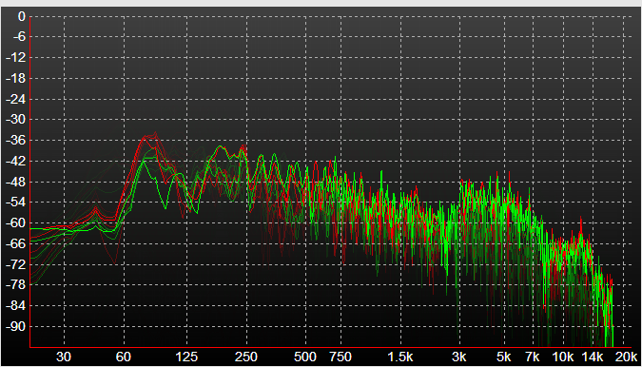This screenshot has width=642, height=367.
Task: Click the -72 dB level label
Action: 15,264
